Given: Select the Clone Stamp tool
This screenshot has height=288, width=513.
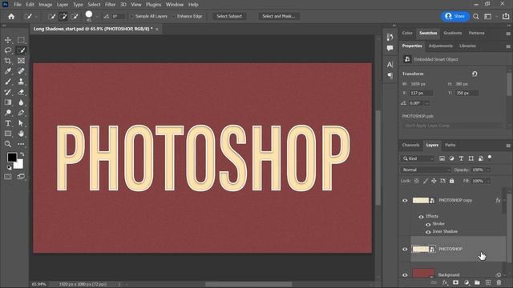Looking at the screenshot, I should pyautogui.click(x=21, y=82).
